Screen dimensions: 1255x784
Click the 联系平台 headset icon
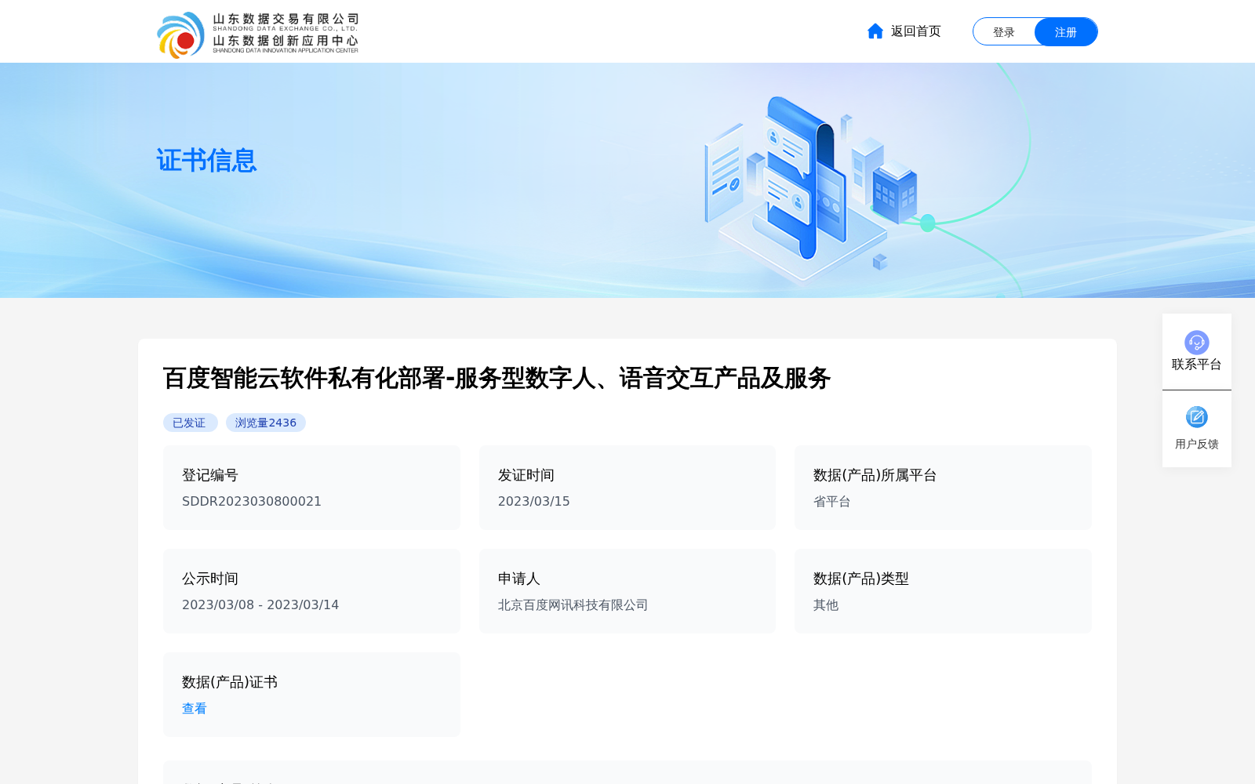point(1197,343)
